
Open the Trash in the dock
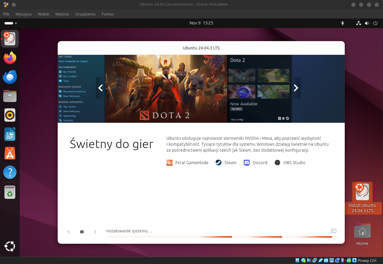click(10, 192)
